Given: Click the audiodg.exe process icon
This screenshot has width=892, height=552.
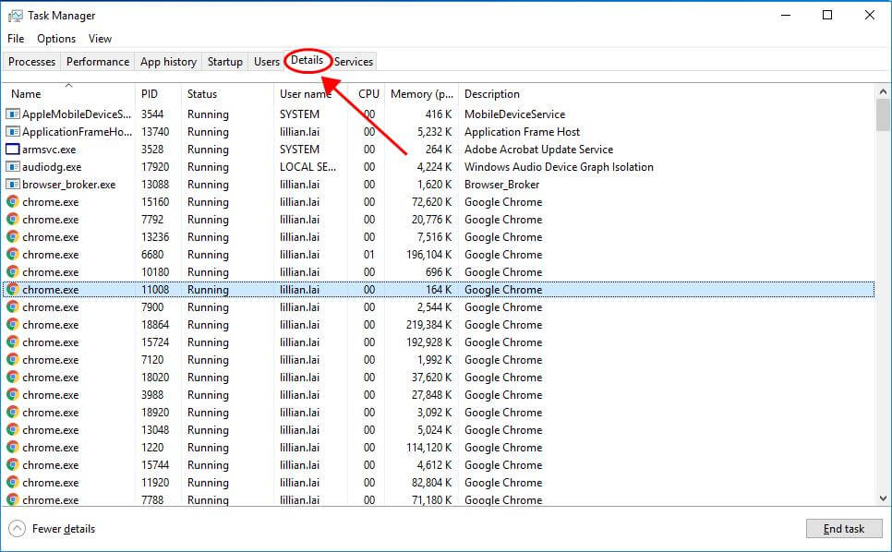Looking at the screenshot, I should point(13,167).
